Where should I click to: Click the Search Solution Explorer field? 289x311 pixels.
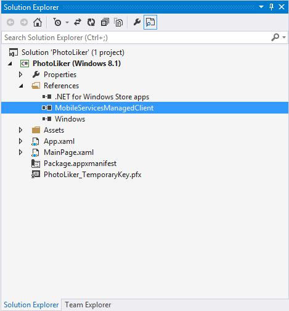[136, 38]
